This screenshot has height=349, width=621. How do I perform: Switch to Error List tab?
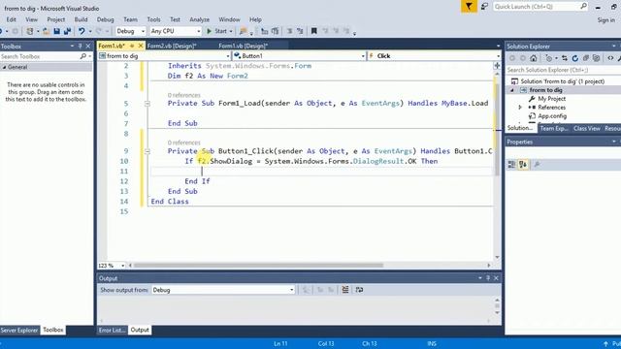click(113, 330)
